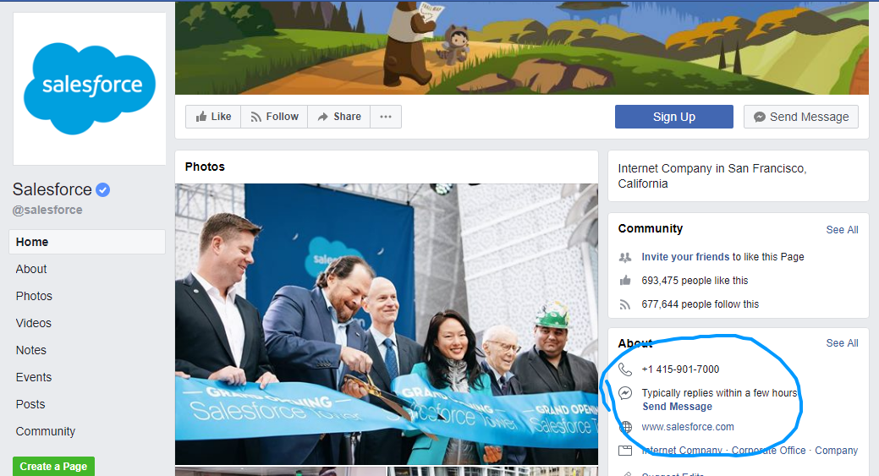Image resolution: width=879 pixels, height=476 pixels.
Task: Open the www.salesforce.com website link
Action: tap(687, 427)
